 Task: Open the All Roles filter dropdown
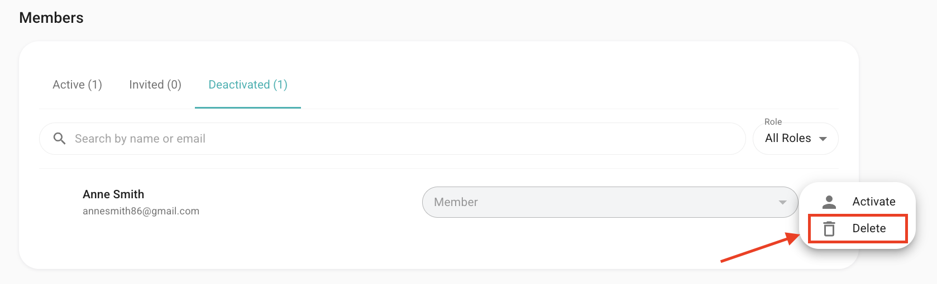[x=796, y=139]
